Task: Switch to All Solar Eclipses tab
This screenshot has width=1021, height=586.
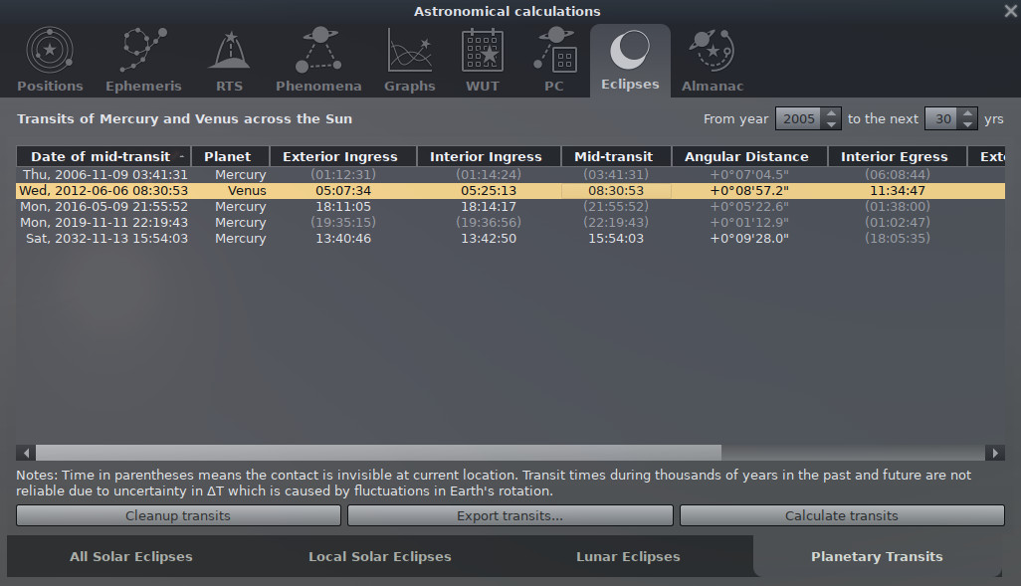Action: pos(130,556)
